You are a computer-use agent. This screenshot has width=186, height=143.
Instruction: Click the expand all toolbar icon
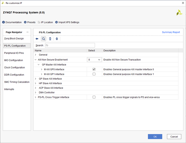pyautogui.click(x=57, y=39)
